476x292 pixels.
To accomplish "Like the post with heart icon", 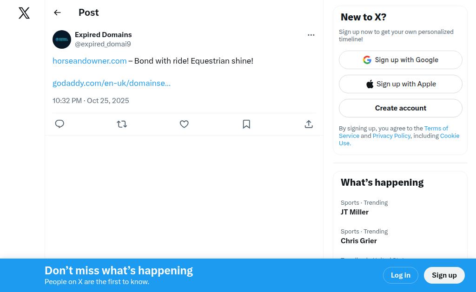I will [x=184, y=124].
